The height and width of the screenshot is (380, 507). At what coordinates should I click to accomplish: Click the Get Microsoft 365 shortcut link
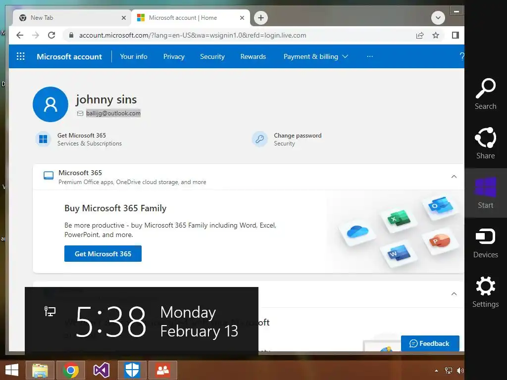pyautogui.click(x=82, y=136)
